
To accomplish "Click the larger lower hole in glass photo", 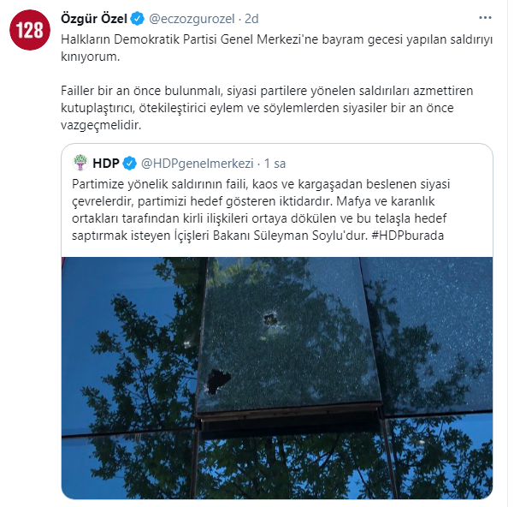I will [x=217, y=381].
